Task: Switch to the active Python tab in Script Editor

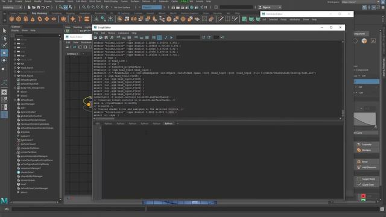Action: [x=169, y=124]
